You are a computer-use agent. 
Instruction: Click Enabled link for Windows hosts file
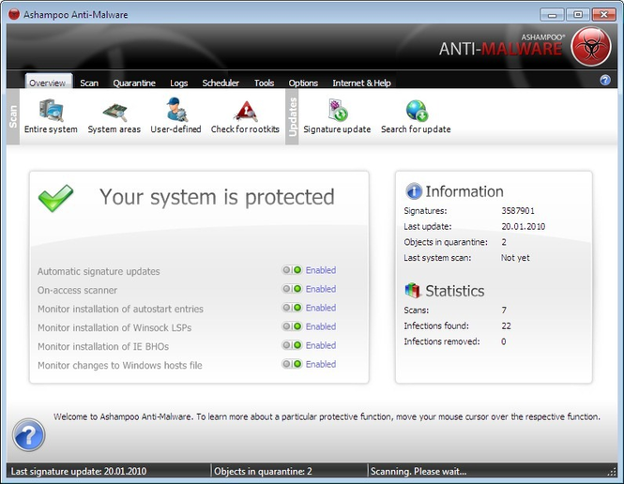click(x=321, y=364)
